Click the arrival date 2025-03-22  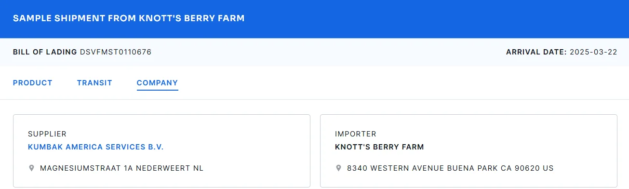(593, 52)
